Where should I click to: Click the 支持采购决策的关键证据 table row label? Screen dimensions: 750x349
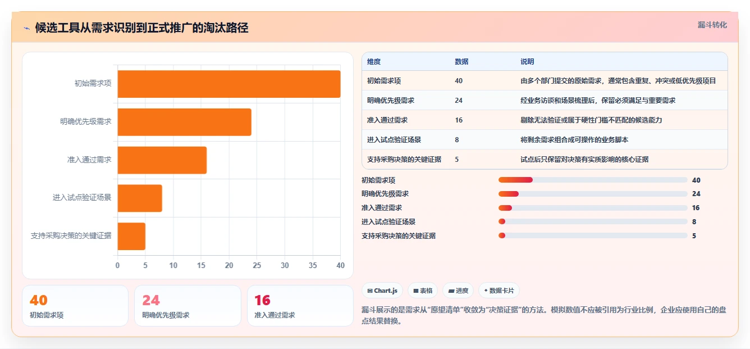(x=404, y=160)
